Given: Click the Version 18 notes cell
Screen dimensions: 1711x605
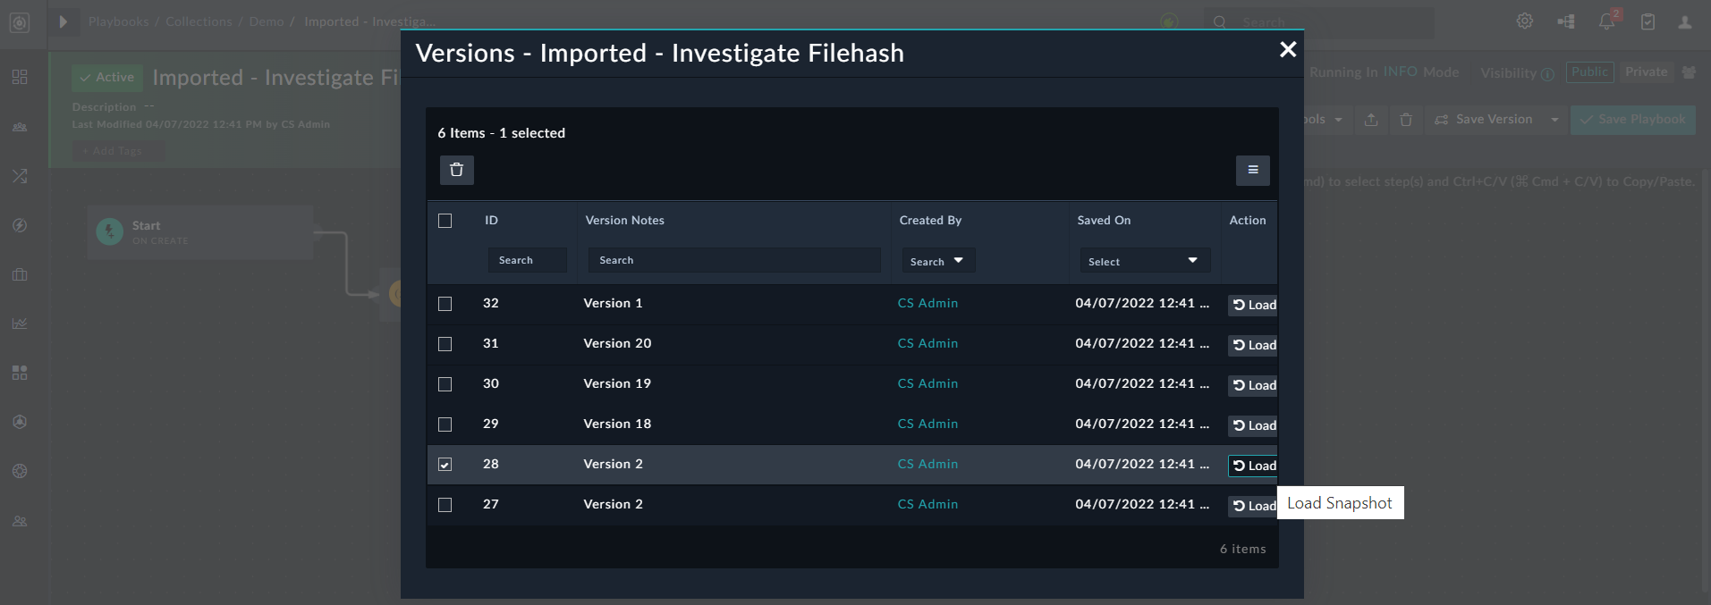Looking at the screenshot, I should pyautogui.click(x=617, y=424).
